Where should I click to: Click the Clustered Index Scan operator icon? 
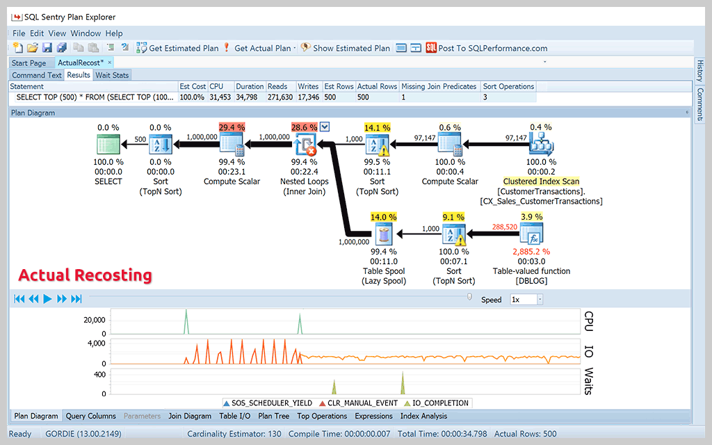coord(541,144)
